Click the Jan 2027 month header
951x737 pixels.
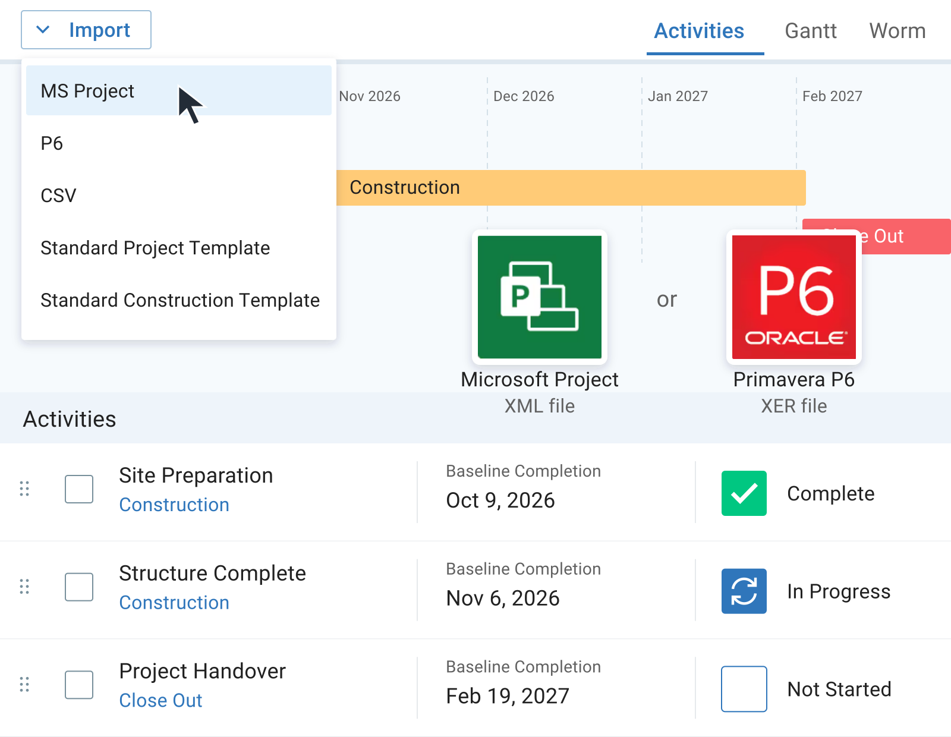pyautogui.click(x=678, y=96)
